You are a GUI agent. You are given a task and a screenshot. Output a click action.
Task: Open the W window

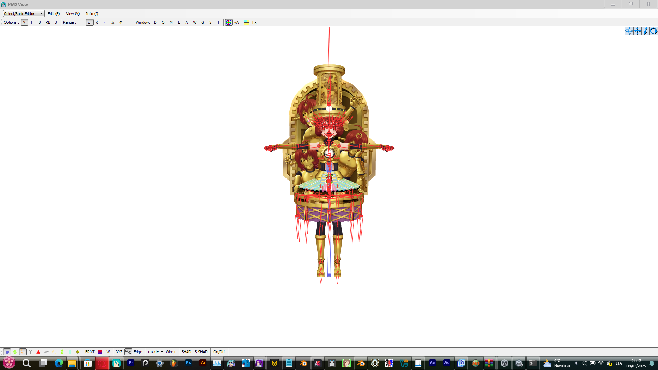pyautogui.click(x=195, y=22)
